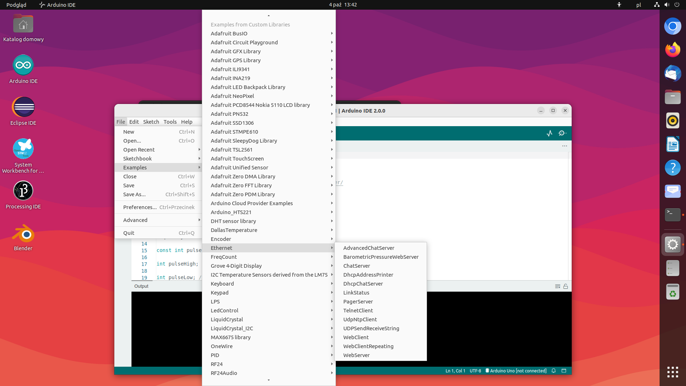Open pl keyboard layout indicator
Image resolution: width=686 pixels, height=386 pixels.
(638, 5)
